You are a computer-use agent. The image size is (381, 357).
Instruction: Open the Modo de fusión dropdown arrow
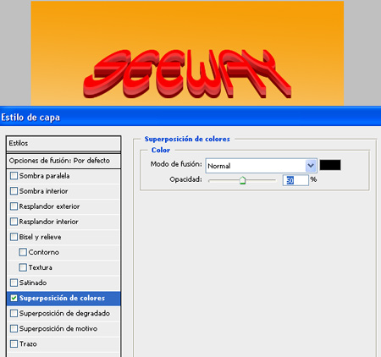[311, 166]
